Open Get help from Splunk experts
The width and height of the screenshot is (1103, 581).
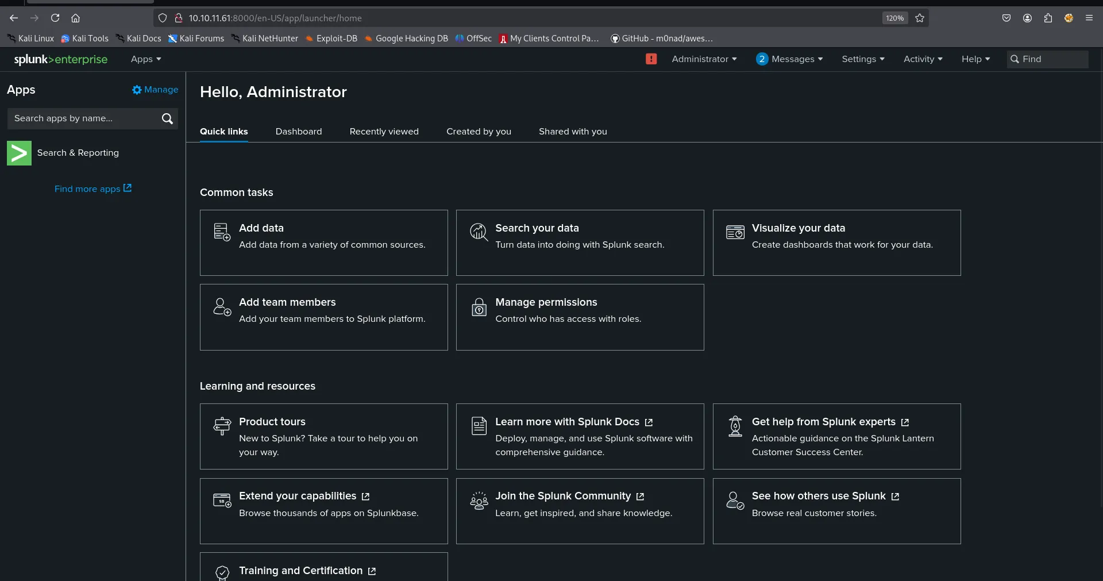click(830, 422)
